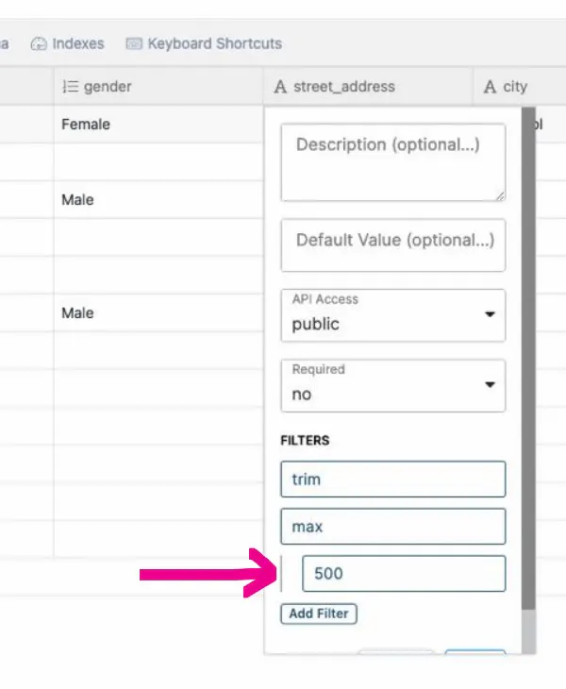The height and width of the screenshot is (689, 566).
Task: Click the Female cell in gender column
Action: click(x=158, y=125)
